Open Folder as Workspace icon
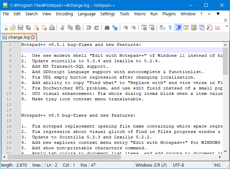Viewport: 230px width, 169px height. click(217, 28)
